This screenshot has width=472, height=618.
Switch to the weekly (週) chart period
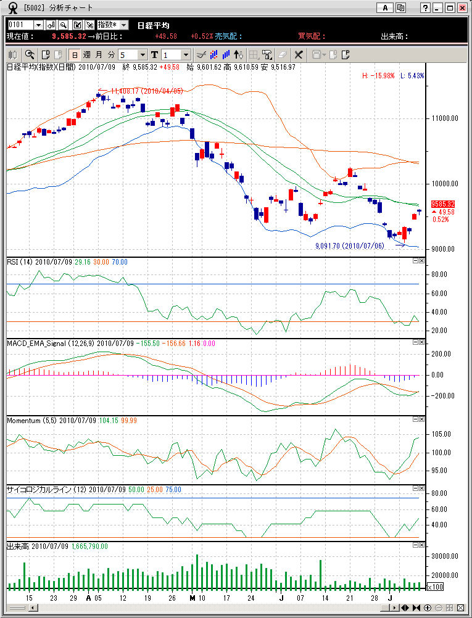(x=86, y=54)
